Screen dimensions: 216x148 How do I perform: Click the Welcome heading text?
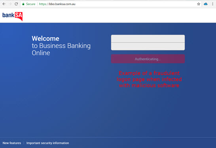point(45,38)
